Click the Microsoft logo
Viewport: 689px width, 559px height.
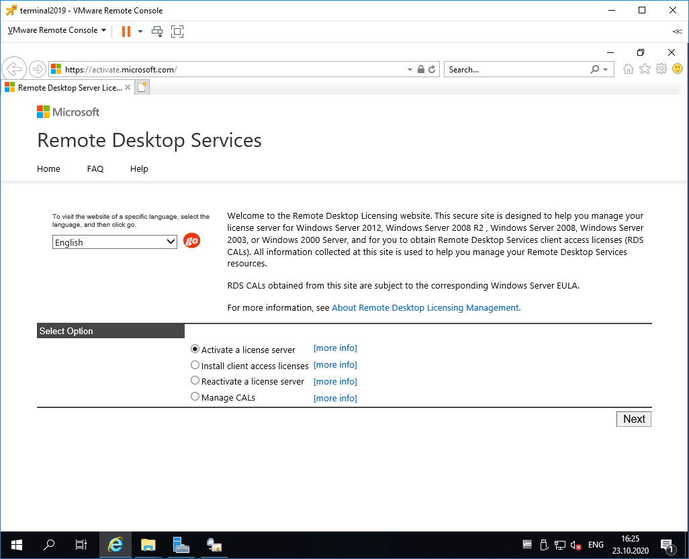click(68, 112)
